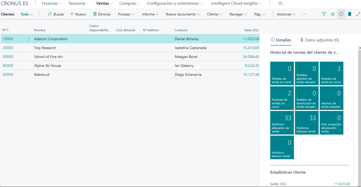This screenshot has width=361, height=187.
Task: Expand the Tesorería menu
Action: [x=79, y=3]
